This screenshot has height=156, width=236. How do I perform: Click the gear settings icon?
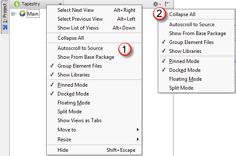coord(156,4)
